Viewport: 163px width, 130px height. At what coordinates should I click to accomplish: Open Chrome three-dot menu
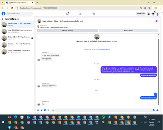[x=160, y=8]
